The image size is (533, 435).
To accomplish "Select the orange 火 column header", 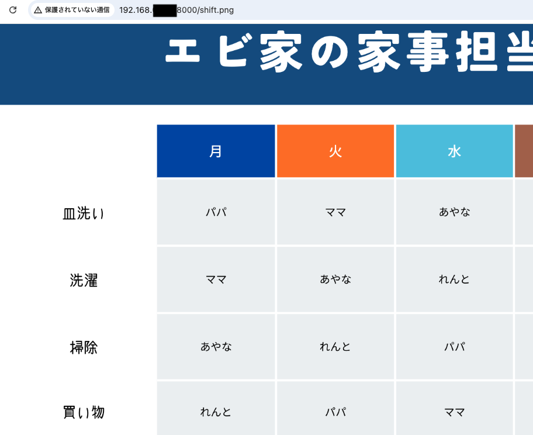I will tap(335, 151).
